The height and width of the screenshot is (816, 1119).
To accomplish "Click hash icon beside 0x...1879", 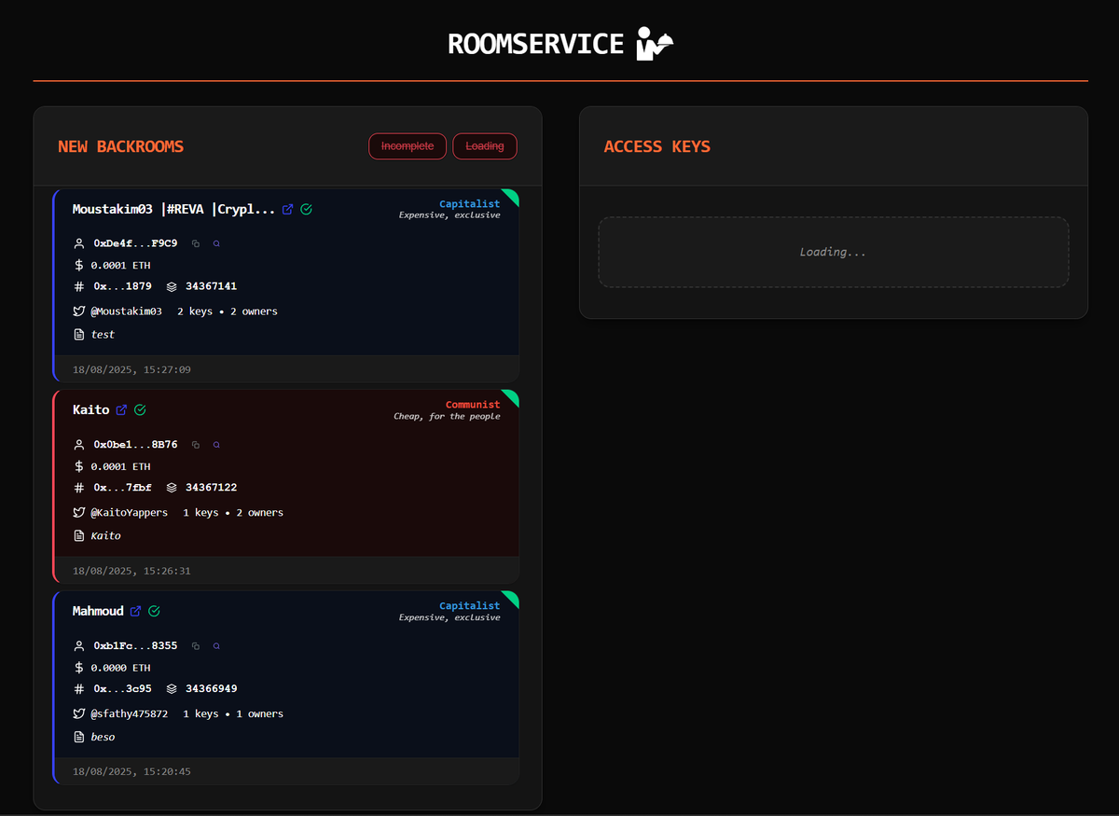I will click(x=79, y=286).
